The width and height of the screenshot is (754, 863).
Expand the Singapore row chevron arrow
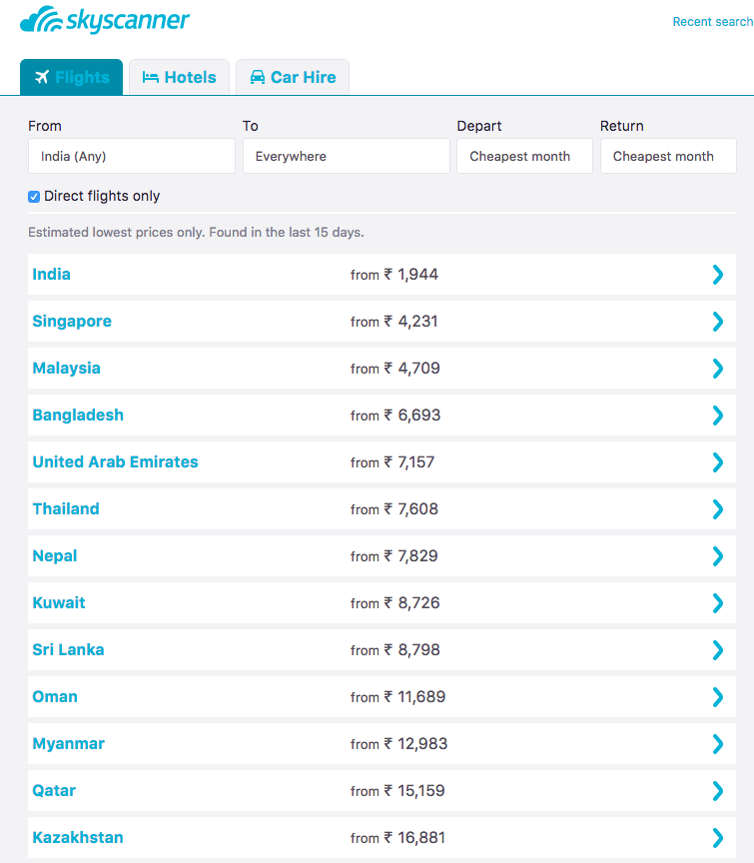pos(718,322)
